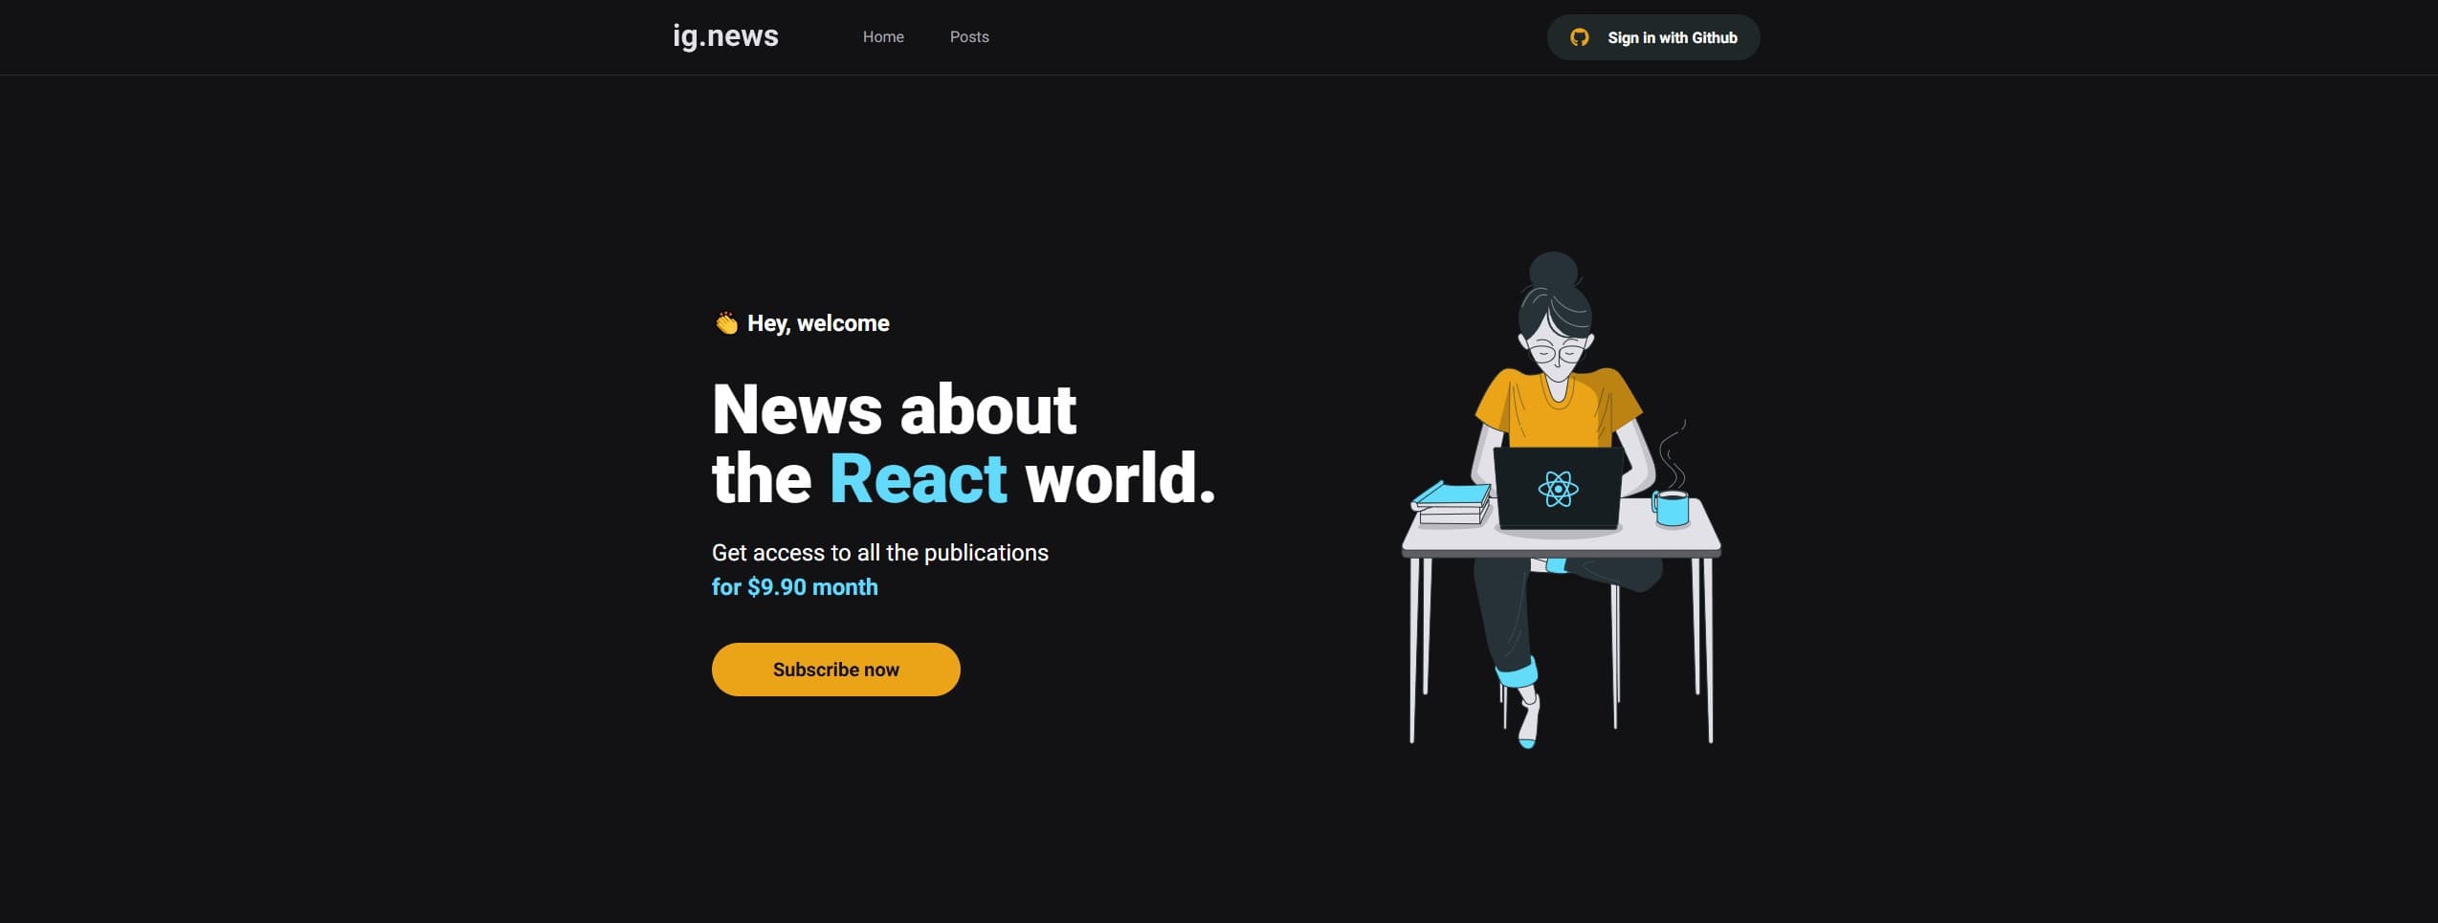Click the blue word "React"
2438x923 pixels.
tap(918, 478)
